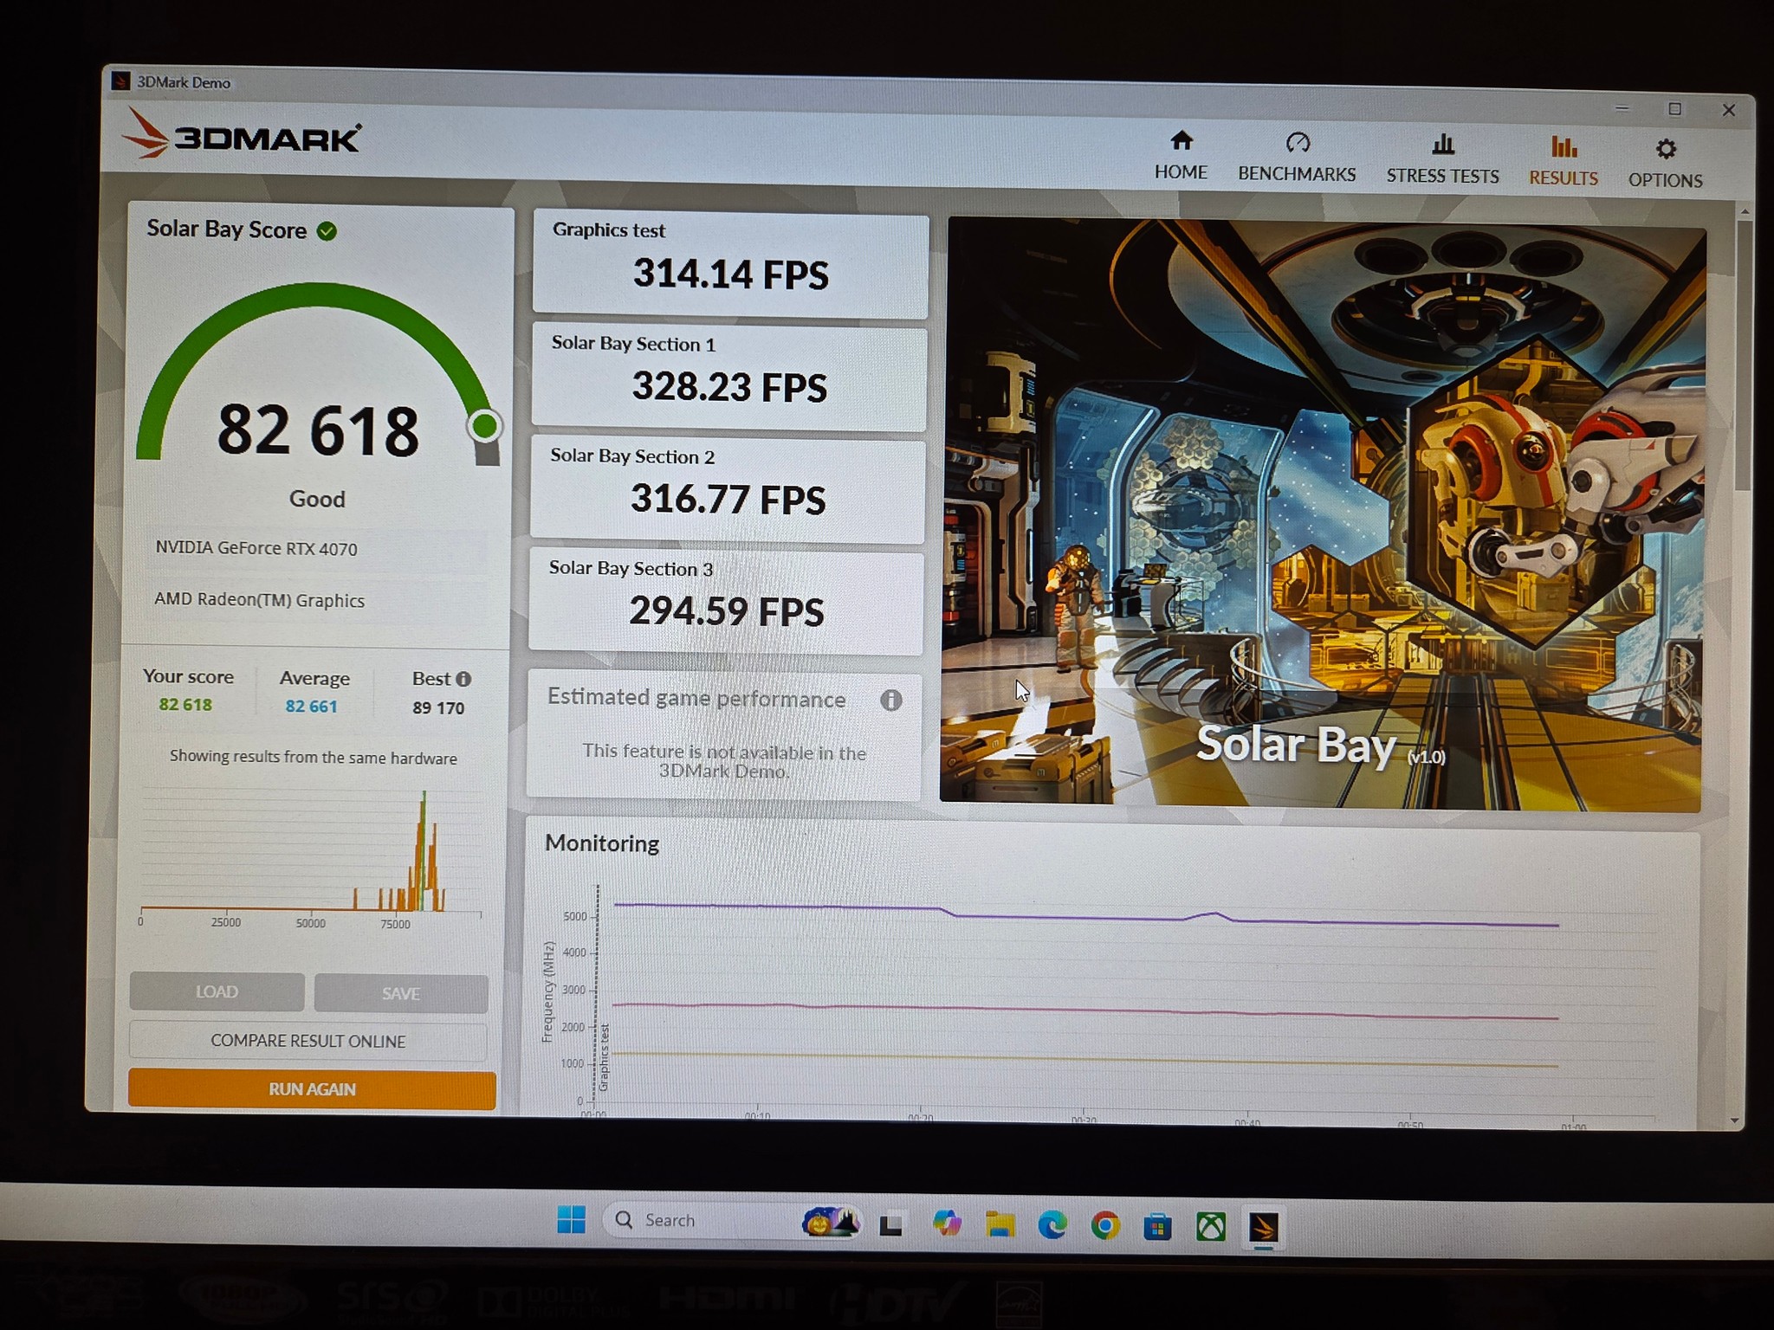Screen dimensions: 1774x1330
Task: Open File Explorer from the taskbar
Action: pyautogui.click(x=1000, y=1224)
